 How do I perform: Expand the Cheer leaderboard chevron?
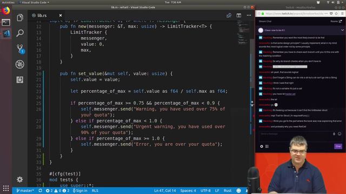pos(342,30)
